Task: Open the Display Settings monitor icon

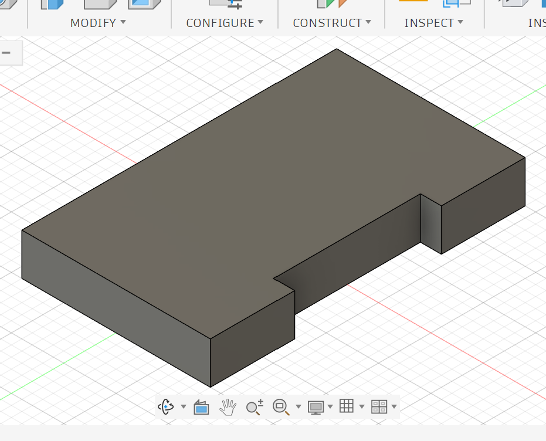Action: coord(316,407)
